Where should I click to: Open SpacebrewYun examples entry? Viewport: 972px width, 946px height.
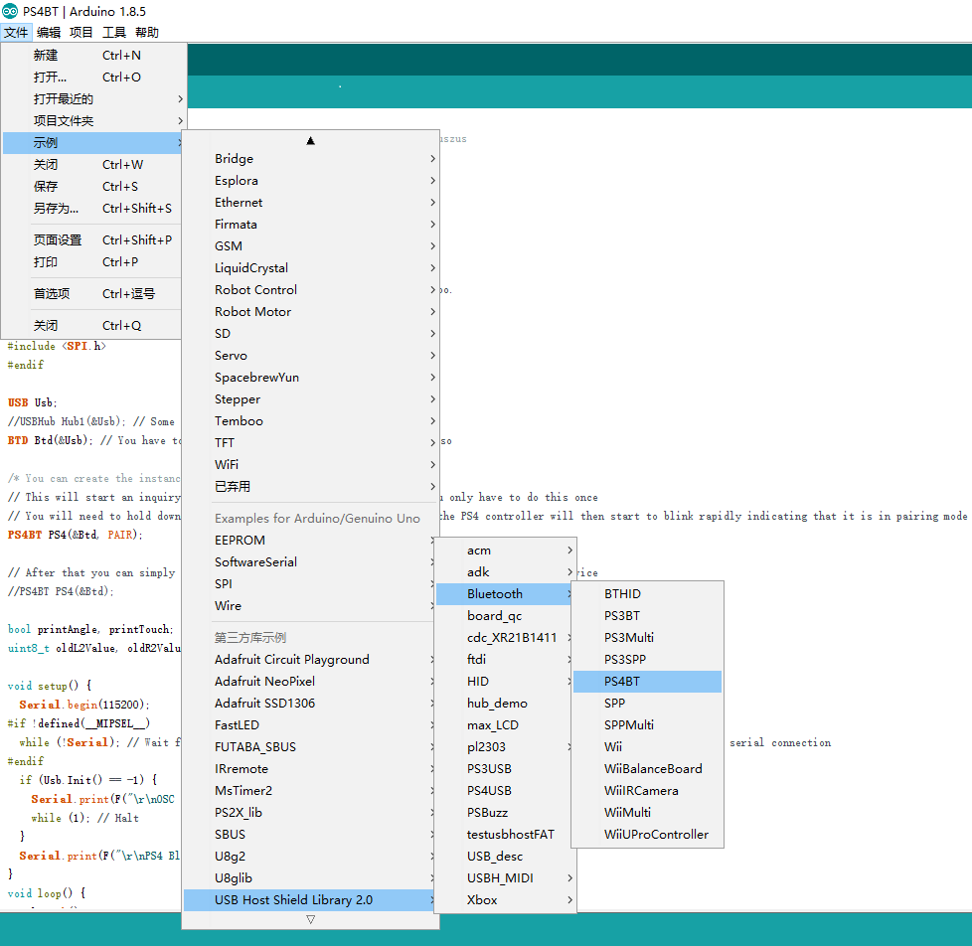click(310, 377)
